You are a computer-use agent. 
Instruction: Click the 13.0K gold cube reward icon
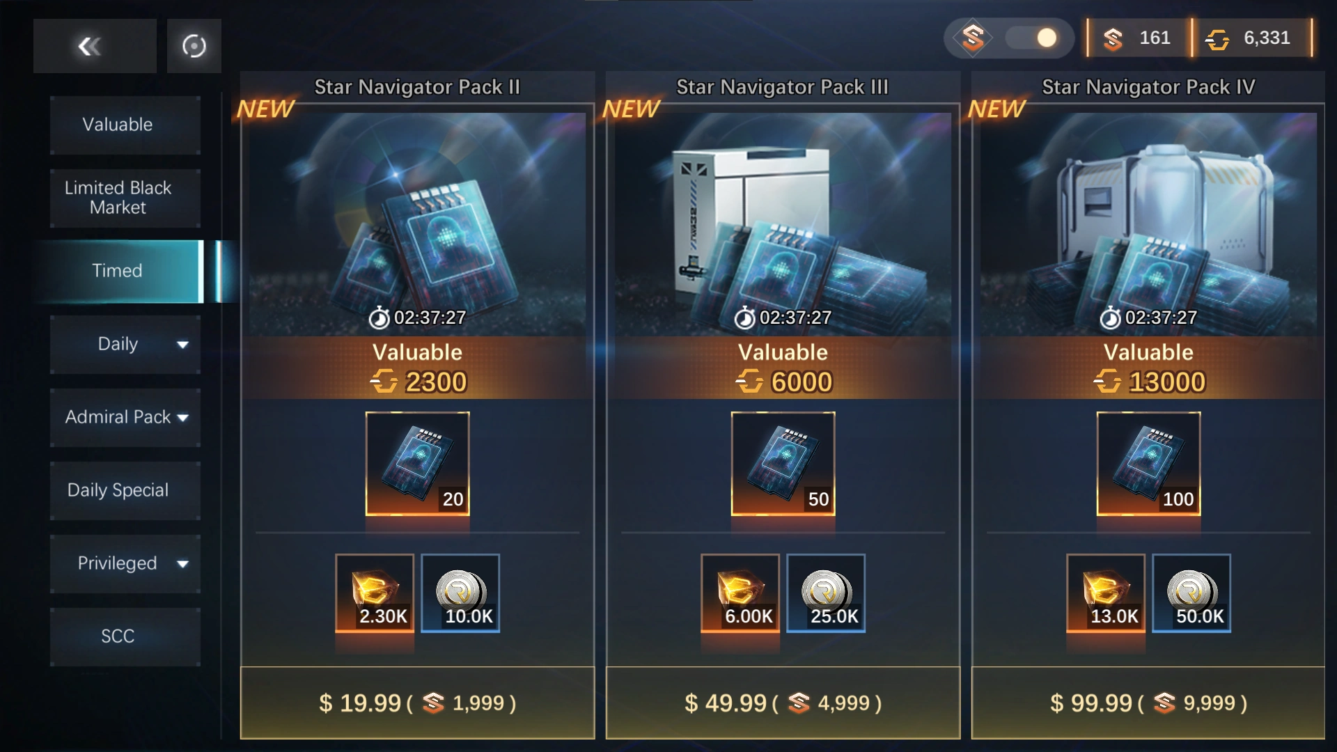pyautogui.click(x=1106, y=593)
